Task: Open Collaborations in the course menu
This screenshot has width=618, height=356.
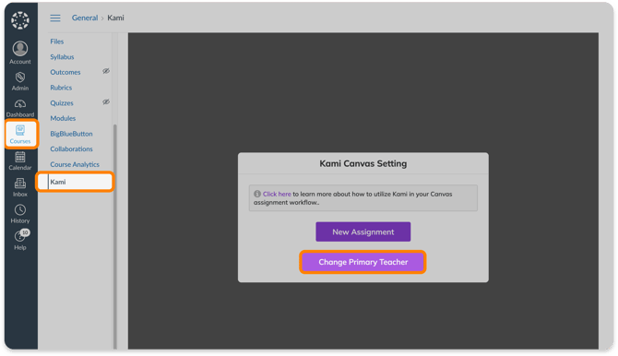Action: point(71,149)
